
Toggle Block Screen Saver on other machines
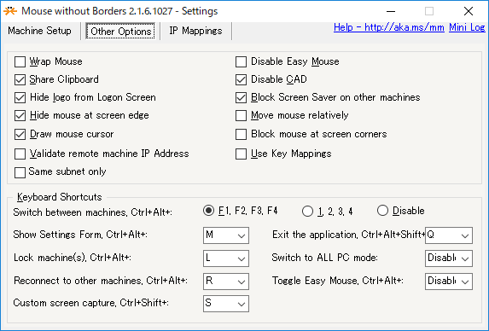pyautogui.click(x=241, y=97)
